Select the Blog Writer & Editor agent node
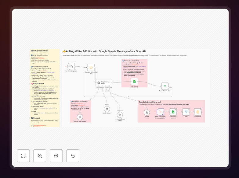This screenshot has height=178, width=239. click(104, 83)
